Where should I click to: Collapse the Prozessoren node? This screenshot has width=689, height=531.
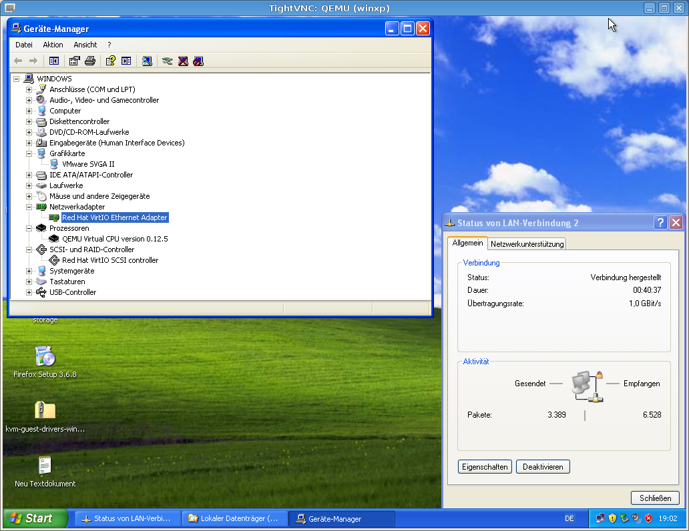[29, 228]
